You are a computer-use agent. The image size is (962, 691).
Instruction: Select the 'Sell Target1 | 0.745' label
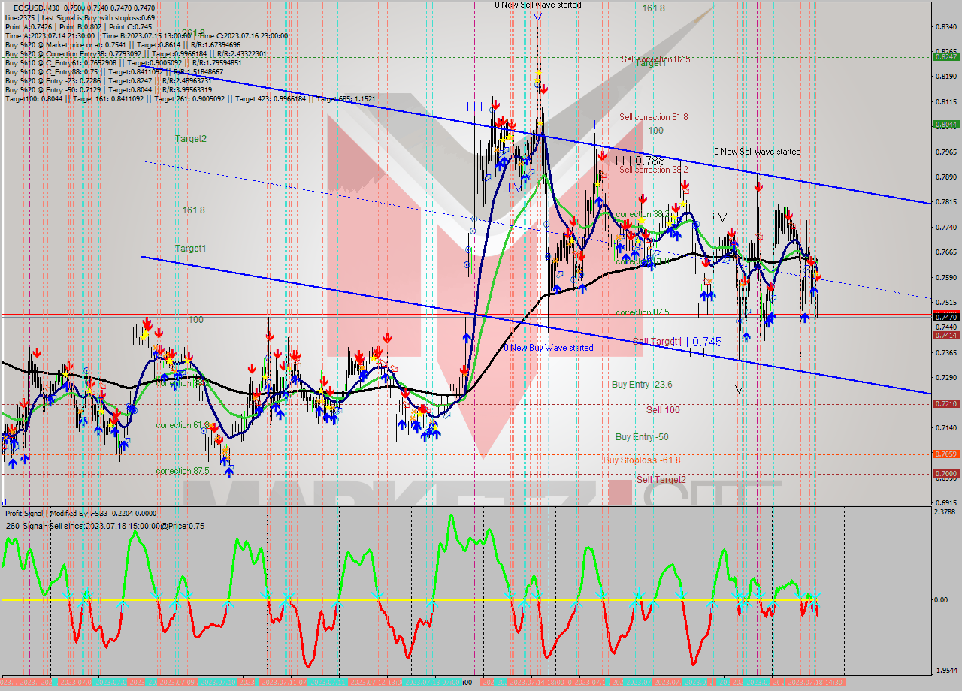[x=677, y=342]
